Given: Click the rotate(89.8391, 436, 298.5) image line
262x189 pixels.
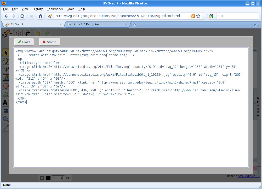Looking at the screenshot, I should tap(128, 92).
